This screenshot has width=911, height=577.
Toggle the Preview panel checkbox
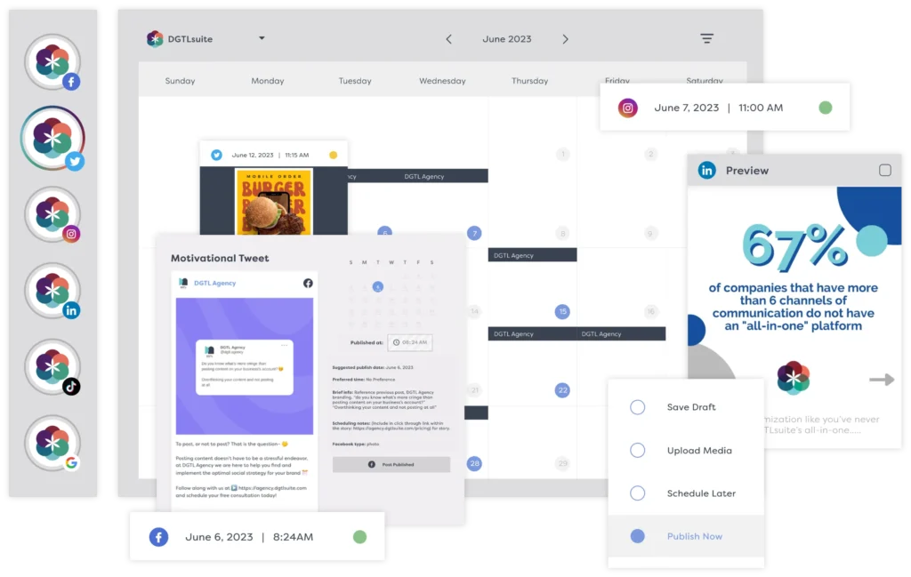[885, 170]
